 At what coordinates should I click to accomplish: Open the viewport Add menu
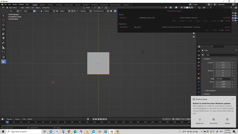(33, 8)
